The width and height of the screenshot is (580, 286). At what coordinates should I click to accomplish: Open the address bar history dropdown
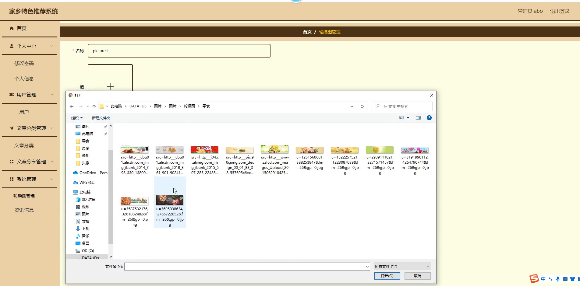coord(352,106)
